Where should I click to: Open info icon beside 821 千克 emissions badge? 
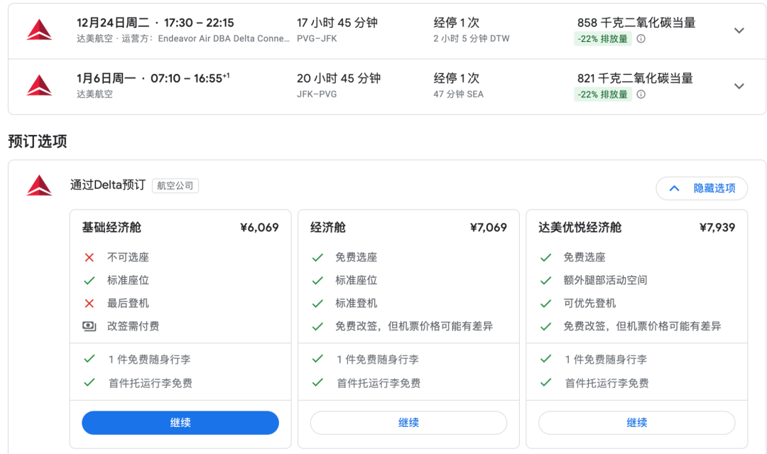coord(641,94)
